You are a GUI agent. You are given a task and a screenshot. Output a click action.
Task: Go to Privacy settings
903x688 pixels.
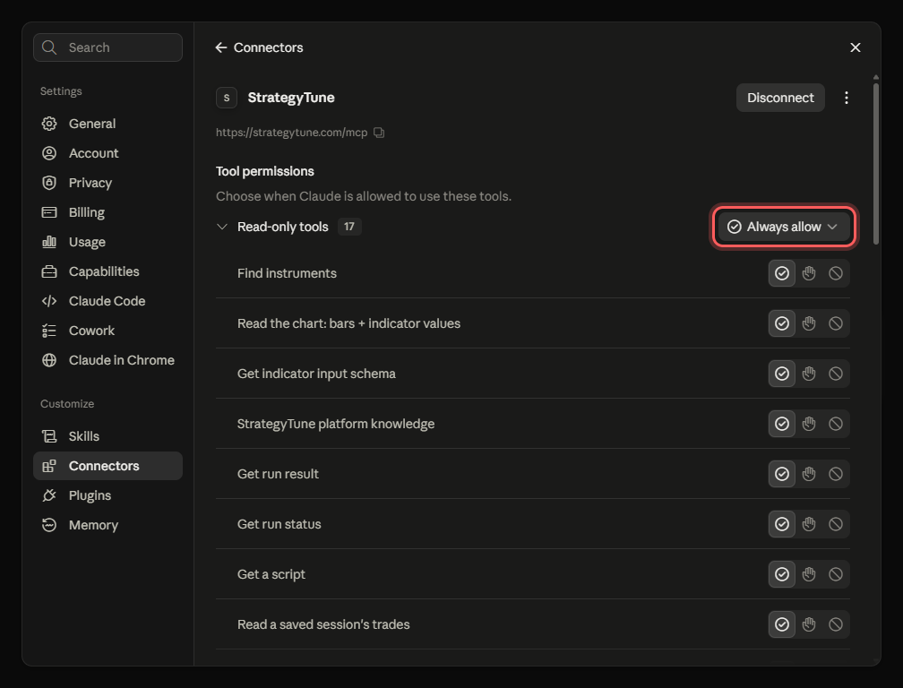point(107,183)
